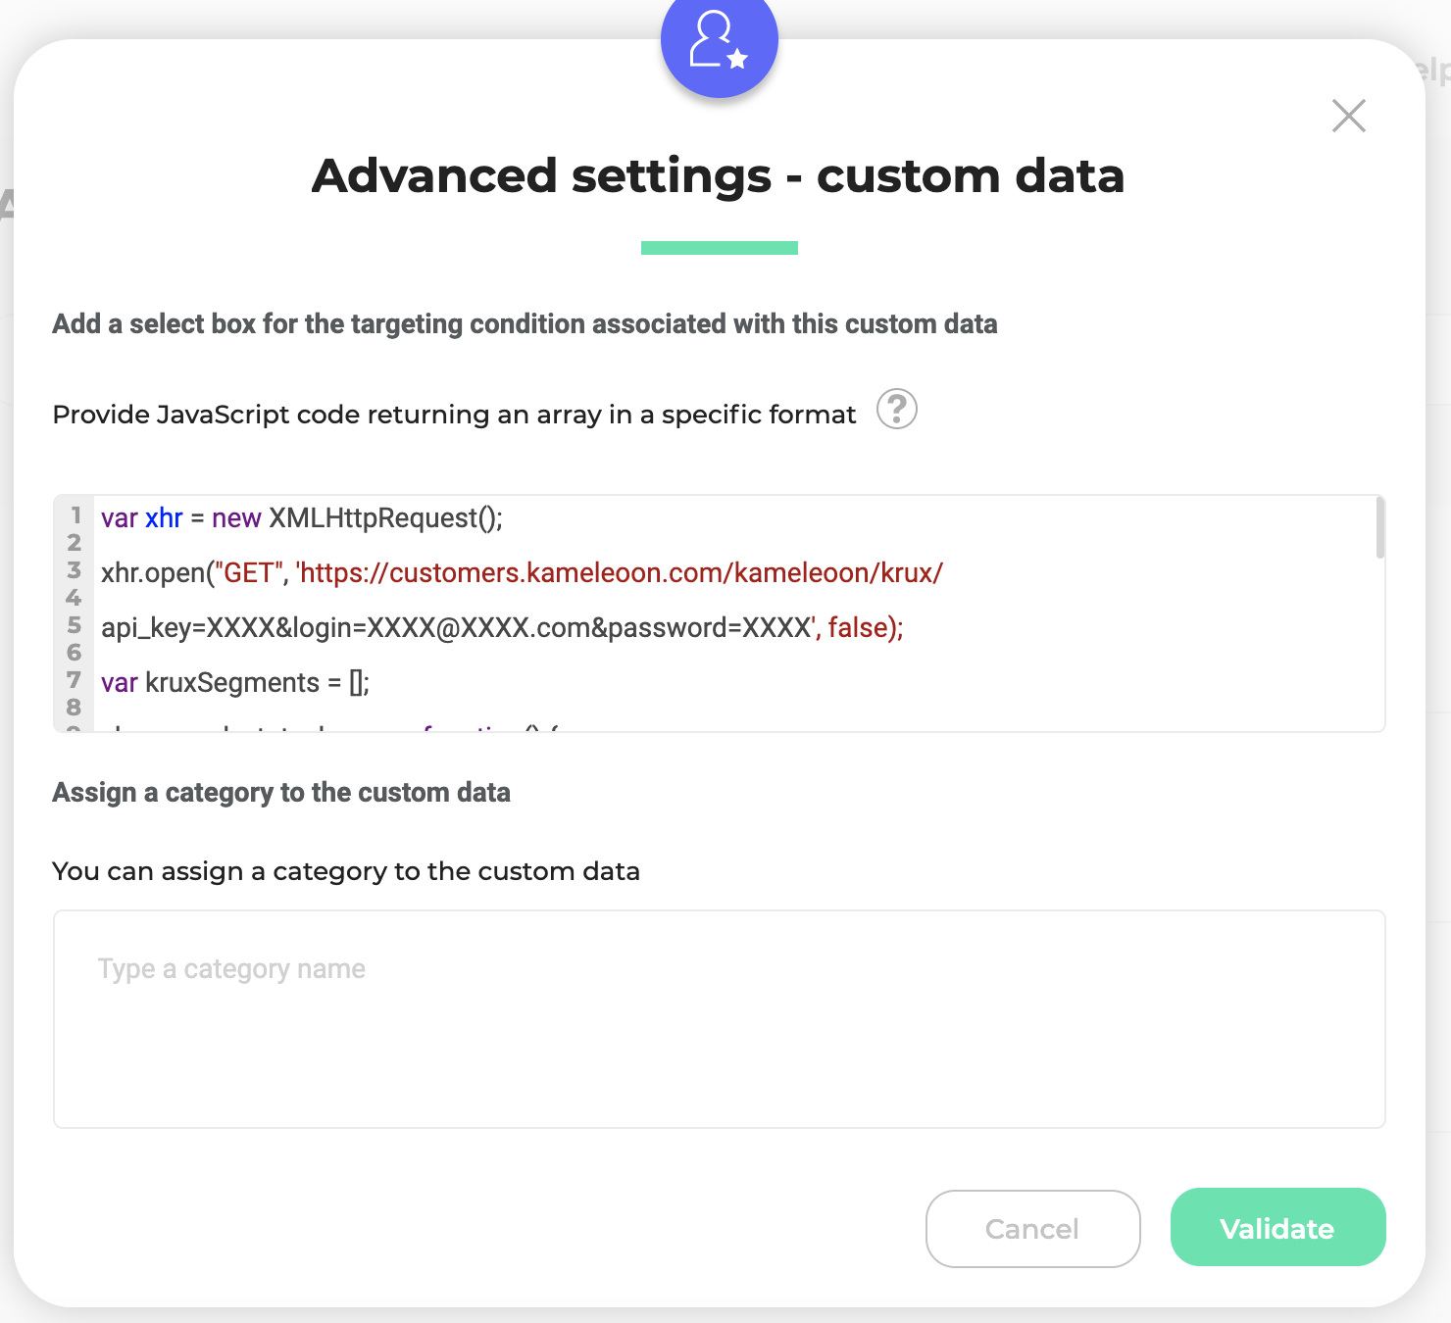Place cursor on 'var xhr = new XMLHttpRequest();' line
The height and width of the screenshot is (1323, 1451).
[x=302, y=518]
